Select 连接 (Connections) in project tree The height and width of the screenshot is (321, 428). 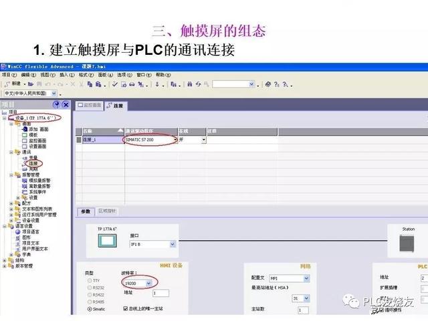[x=33, y=163]
